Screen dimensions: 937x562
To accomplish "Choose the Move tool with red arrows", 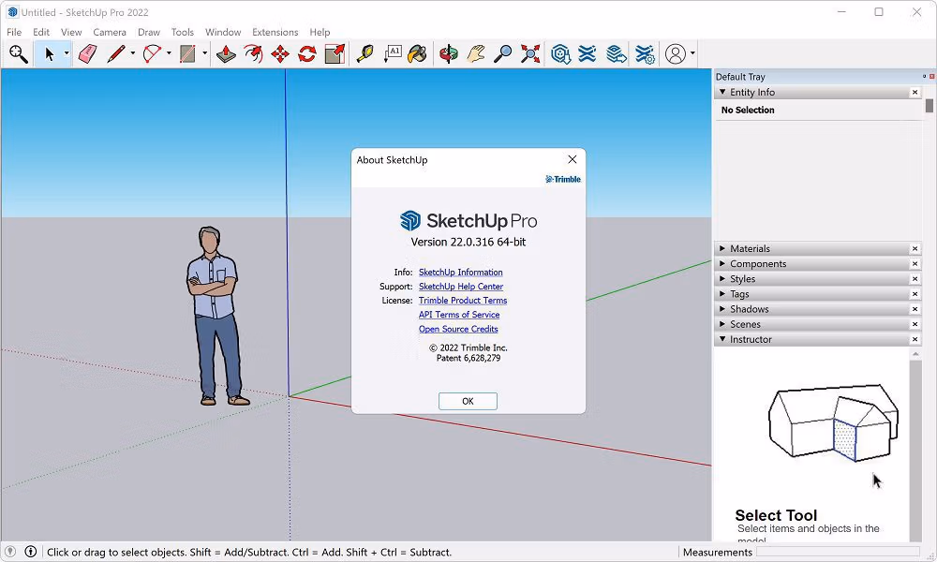I will (x=280, y=54).
